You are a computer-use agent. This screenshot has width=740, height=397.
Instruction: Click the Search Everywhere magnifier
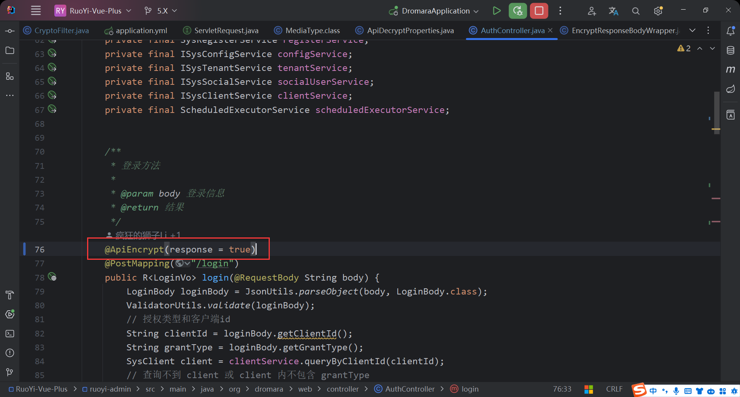tap(636, 11)
